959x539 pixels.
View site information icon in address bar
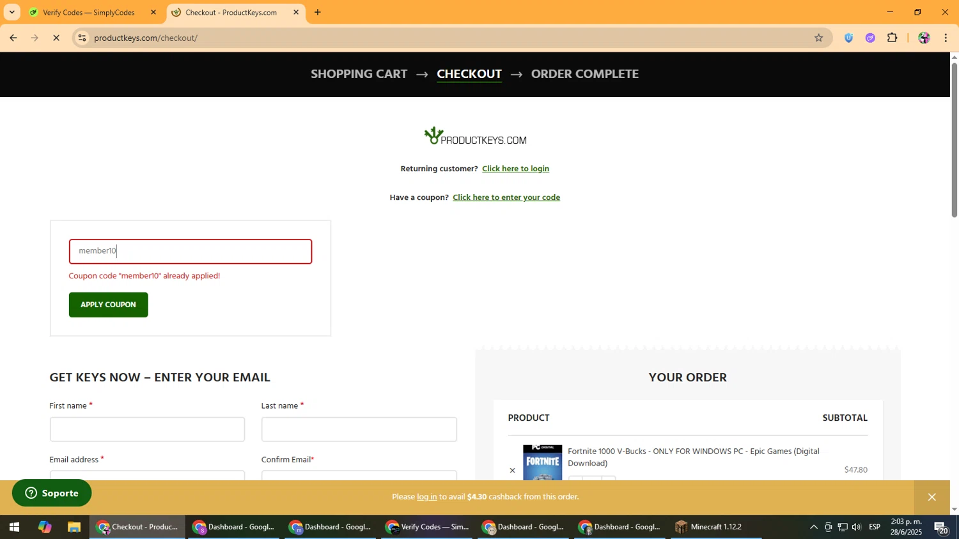pyautogui.click(x=82, y=38)
